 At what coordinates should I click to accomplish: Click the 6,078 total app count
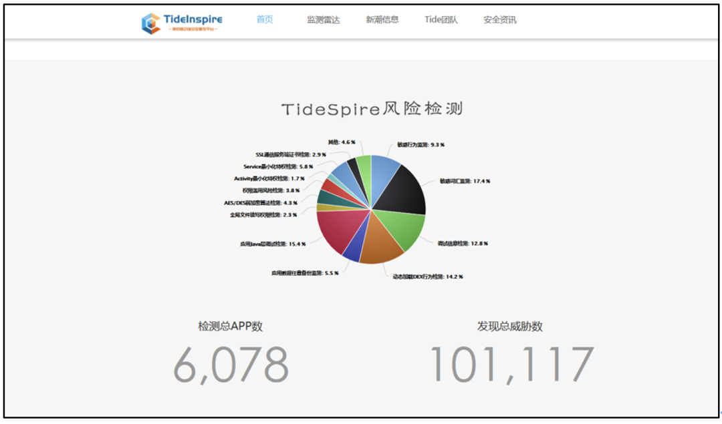click(x=231, y=365)
